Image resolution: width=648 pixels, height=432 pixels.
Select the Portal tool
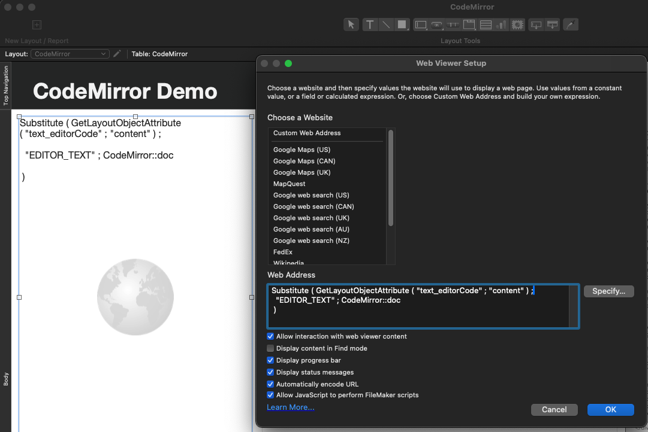tap(486, 25)
